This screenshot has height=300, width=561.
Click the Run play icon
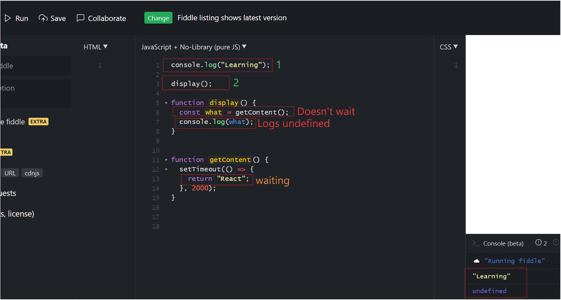(x=8, y=18)
